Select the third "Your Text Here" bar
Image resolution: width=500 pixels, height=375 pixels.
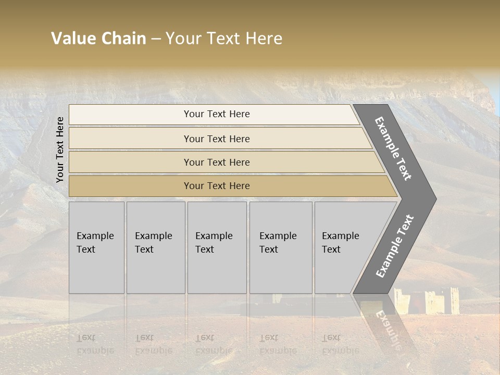pyautogui.click(x=216, y=162)
